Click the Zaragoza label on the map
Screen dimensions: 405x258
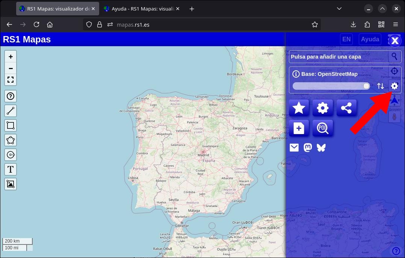[x=240, y=128]
